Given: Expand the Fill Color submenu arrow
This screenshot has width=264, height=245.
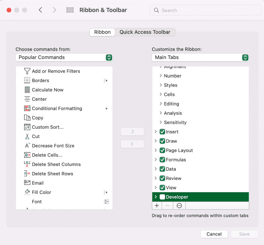Looking at the screenshot, I should click(x=106, y=192).
